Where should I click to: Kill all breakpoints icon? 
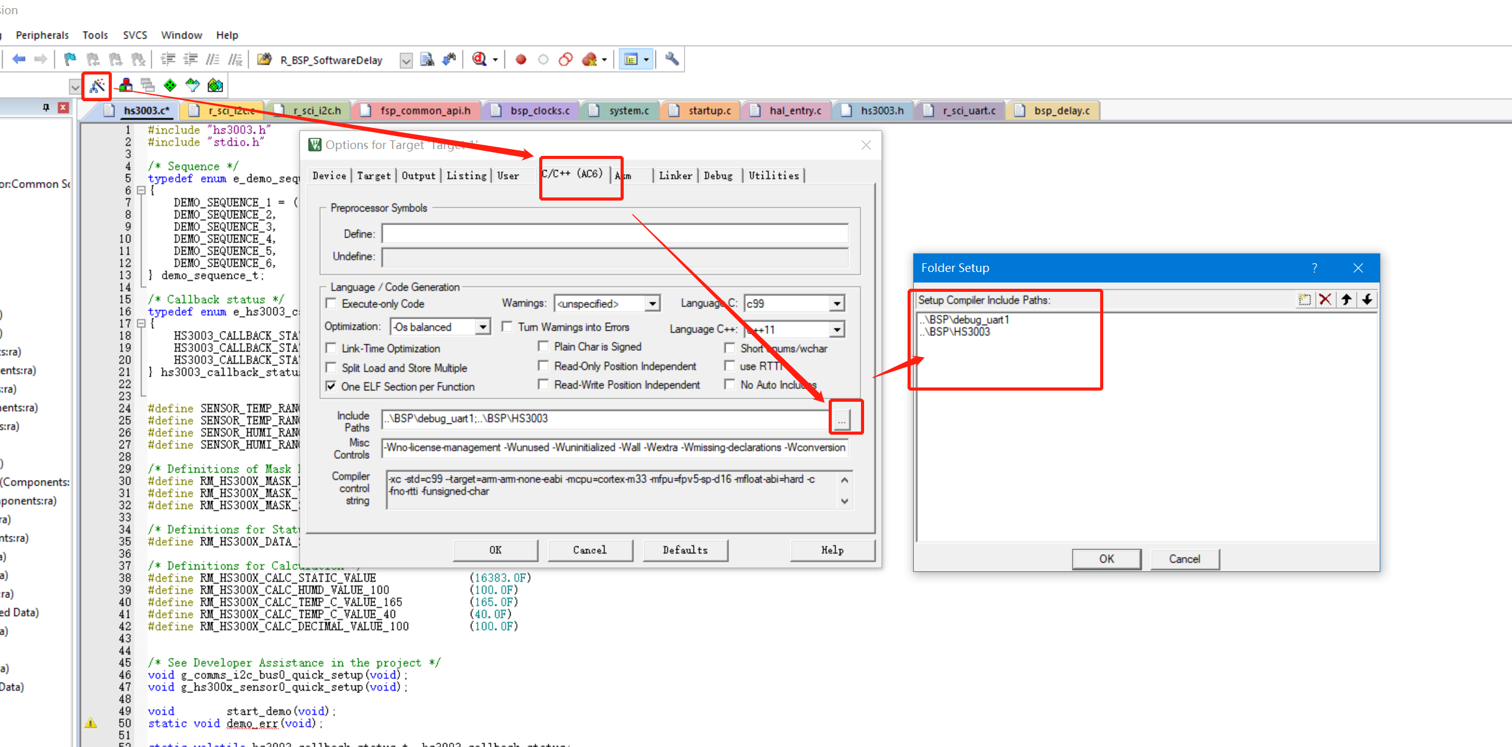[589, 60]
